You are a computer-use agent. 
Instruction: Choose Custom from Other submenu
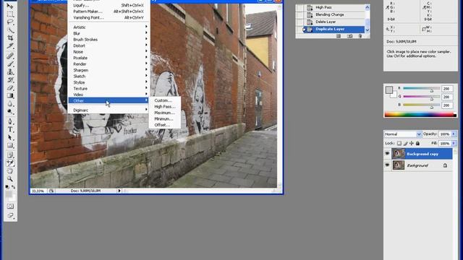coord(165,100)
